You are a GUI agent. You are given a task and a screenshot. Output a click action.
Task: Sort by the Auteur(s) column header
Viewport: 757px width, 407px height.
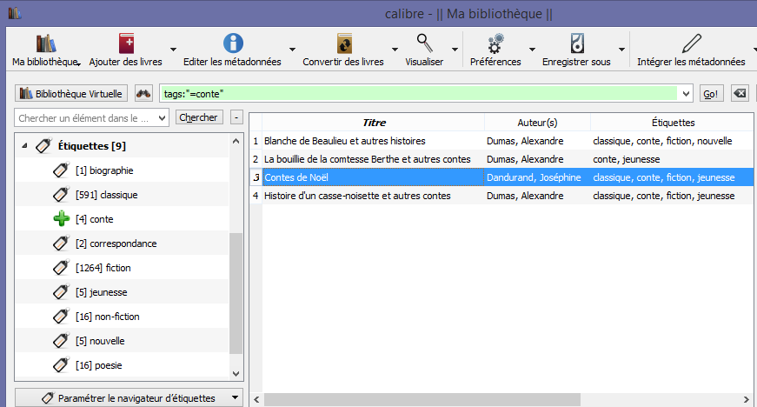tap(537, 123)
